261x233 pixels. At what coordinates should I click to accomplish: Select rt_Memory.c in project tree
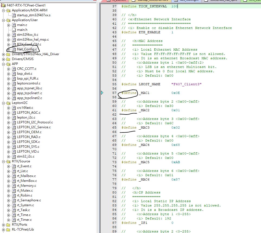(x=27, y=186)
